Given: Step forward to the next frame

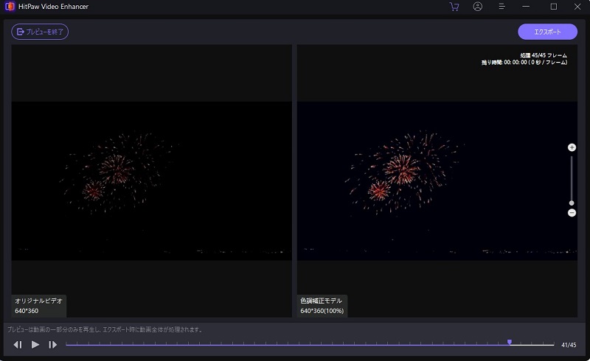Looking at the screenshot, I should point(52,345).
